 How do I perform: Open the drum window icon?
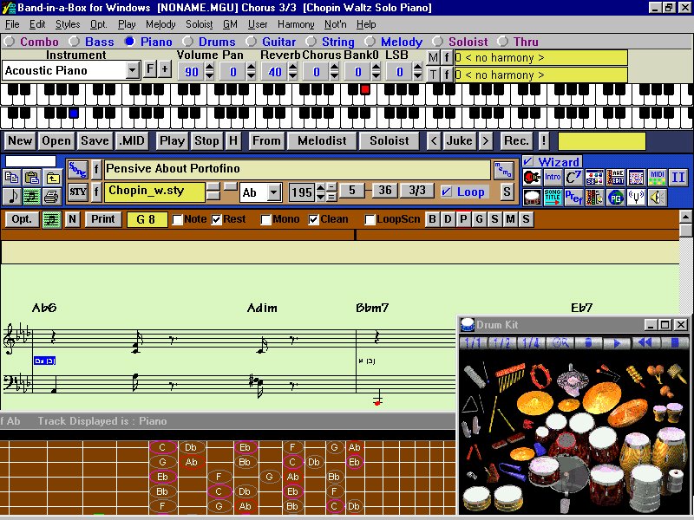[x=532, y=198]
